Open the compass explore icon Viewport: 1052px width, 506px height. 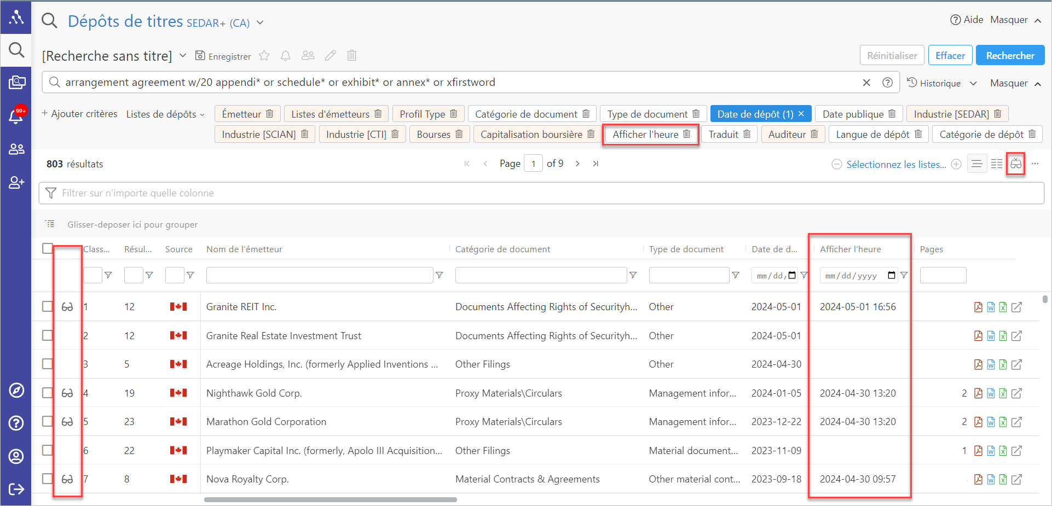tap(16, 390)
